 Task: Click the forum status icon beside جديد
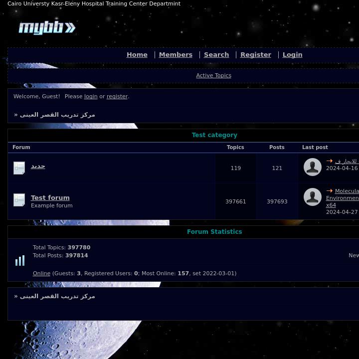19,168
